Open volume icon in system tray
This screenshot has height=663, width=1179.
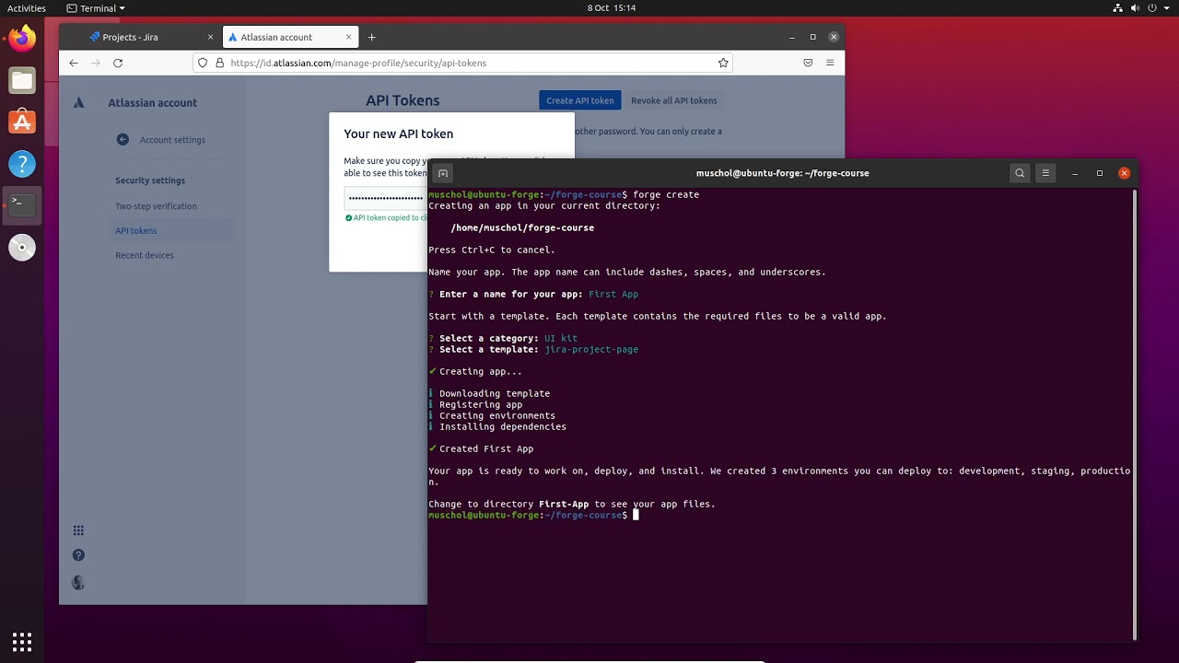pos(1136,8)
